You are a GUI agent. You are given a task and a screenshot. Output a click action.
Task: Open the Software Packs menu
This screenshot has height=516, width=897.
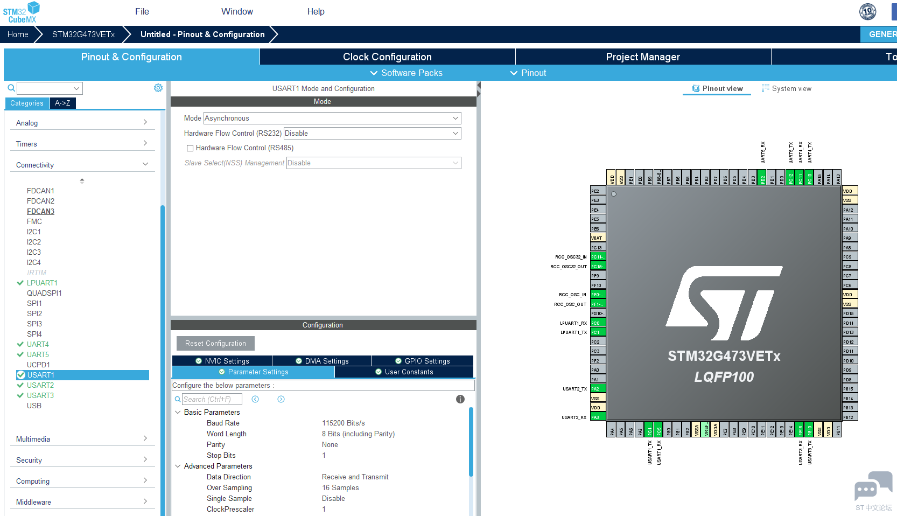pyautogui.click(x=407, y=73)
